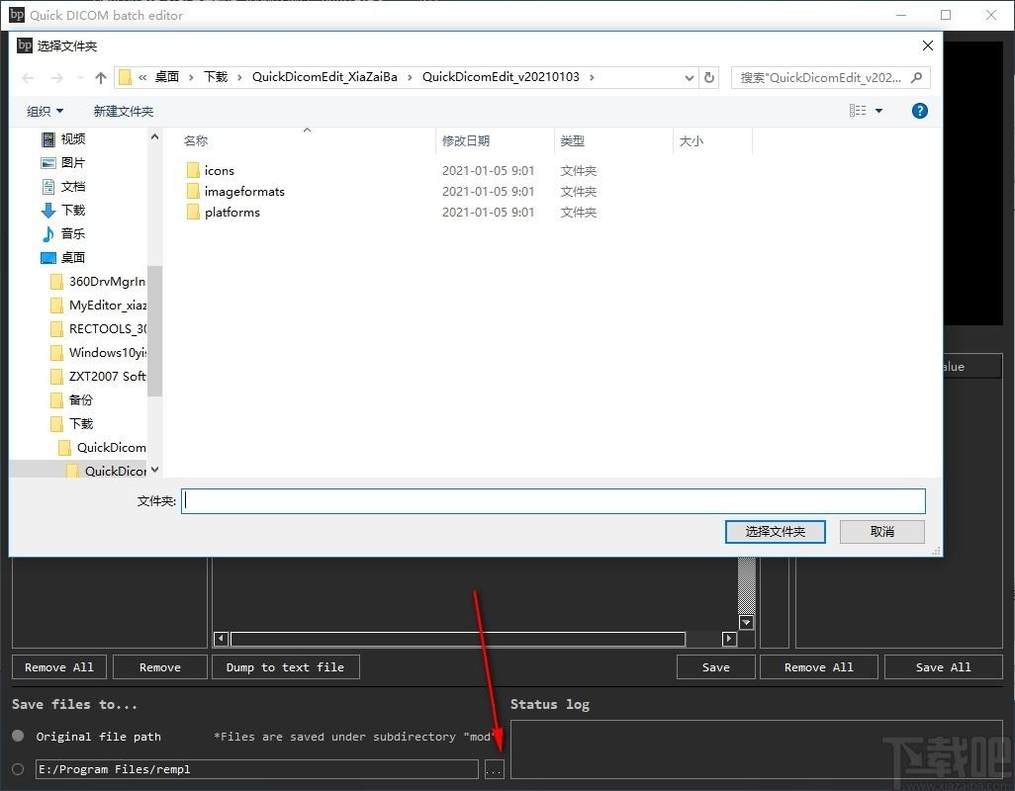This screenshot has height=791, width=1015.
Task: Open the browse '...' path button
Action: 494,769
